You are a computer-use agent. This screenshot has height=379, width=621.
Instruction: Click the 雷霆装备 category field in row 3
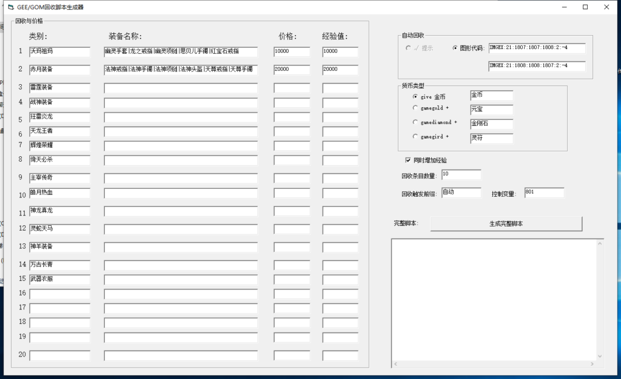tap(59, 88)
